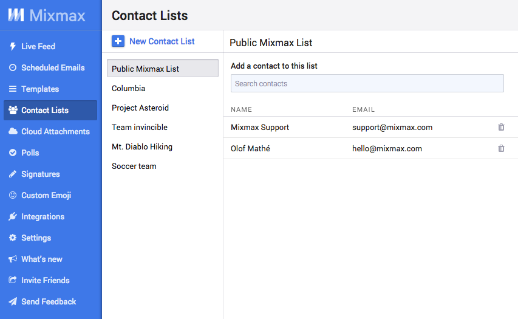Open Settings from the sidebar
The height and width of the screenshot is (319, 518).
point(36,238)
